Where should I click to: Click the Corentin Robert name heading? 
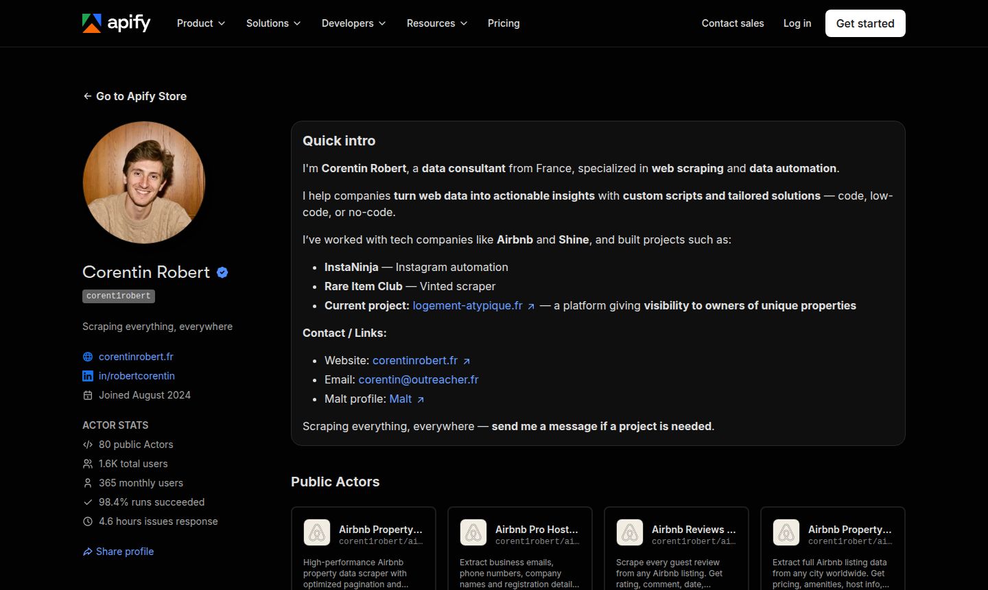pyautogui.click(x=146, y=272)
